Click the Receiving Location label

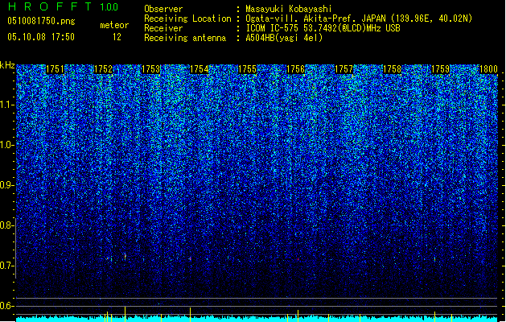point(187,19)
